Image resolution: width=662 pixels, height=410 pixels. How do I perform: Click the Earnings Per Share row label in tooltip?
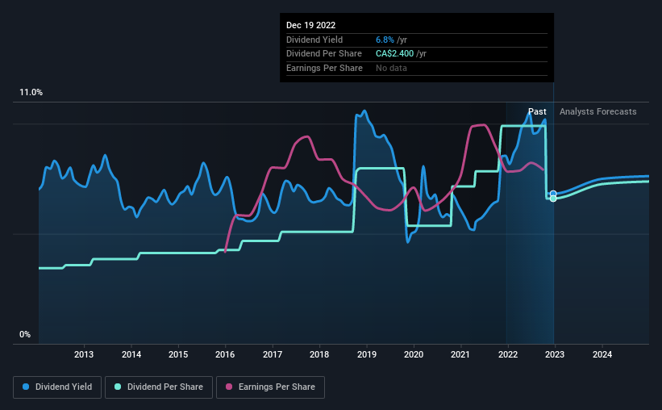click(x=324, y=68)
